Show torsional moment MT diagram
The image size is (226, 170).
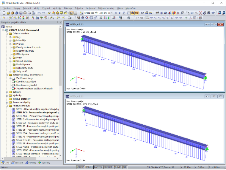(x=164, y=18)
